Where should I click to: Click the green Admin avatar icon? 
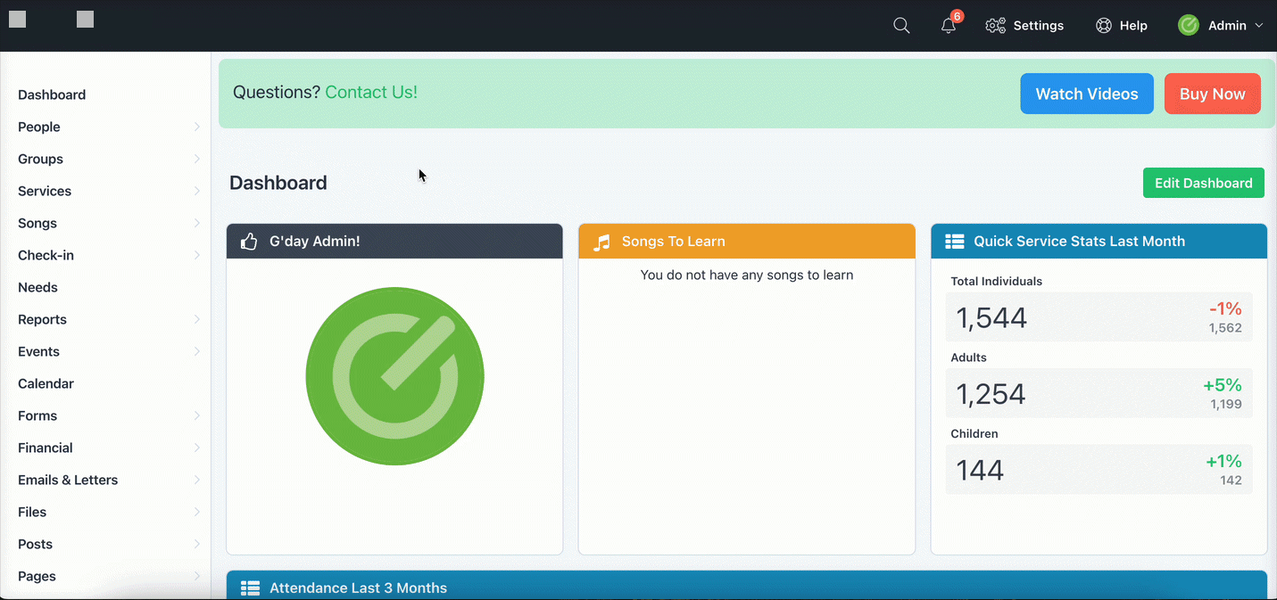(x=1188, y=26)
